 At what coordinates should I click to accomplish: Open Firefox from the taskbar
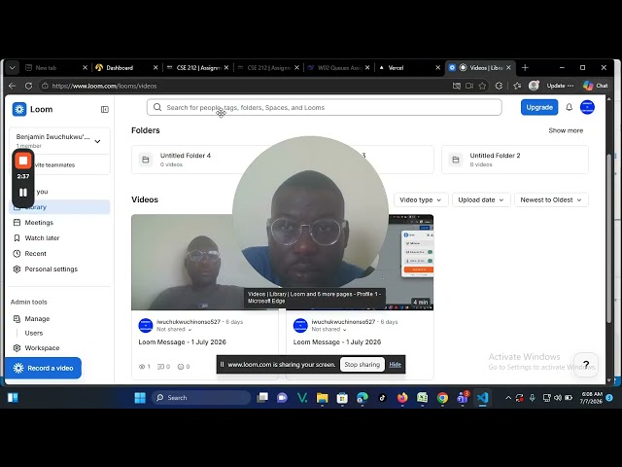click(402, 398)
